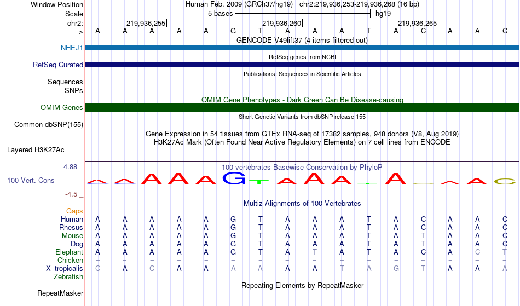Click the chr2:219,936,253-219,936,268 (16 bp) position text
This screenshot has width=520, height=306.
(x=359, y=4)
